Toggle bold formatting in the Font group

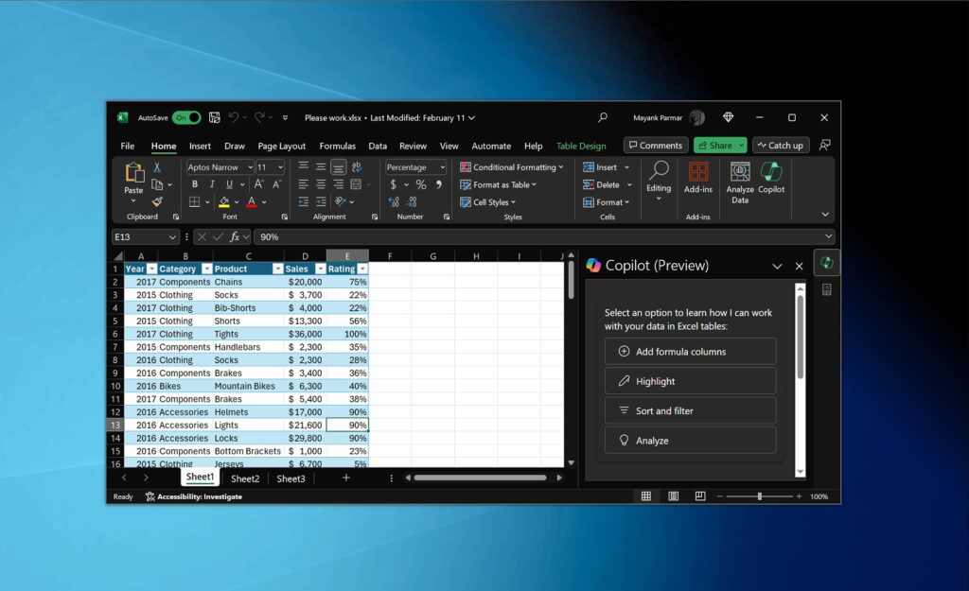point(195,183)
